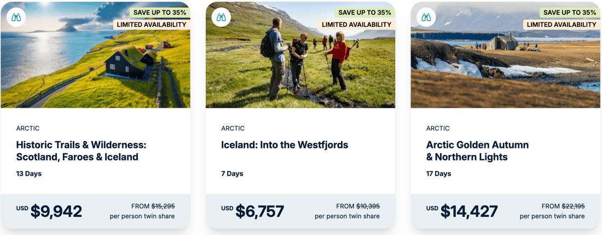Click Save up to 35% badge on Scotland card
This screenshot has width=602, height=235.
[x=160, y=13]
